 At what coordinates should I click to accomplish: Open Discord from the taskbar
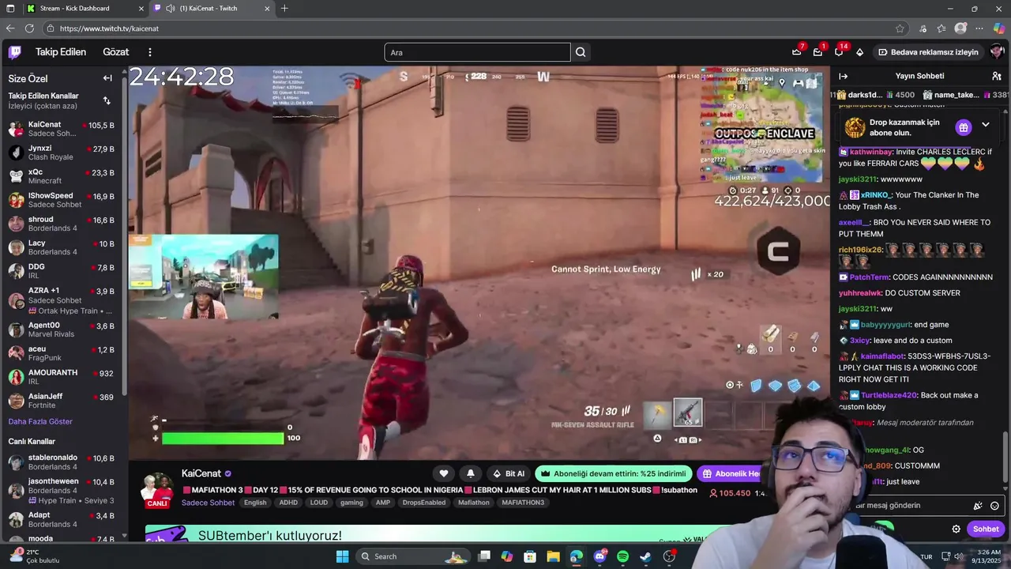coord(599,556)
